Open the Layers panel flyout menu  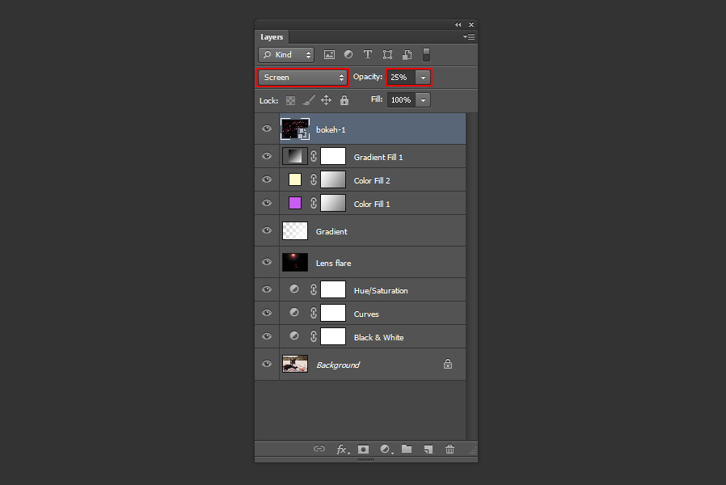[467, 36]
